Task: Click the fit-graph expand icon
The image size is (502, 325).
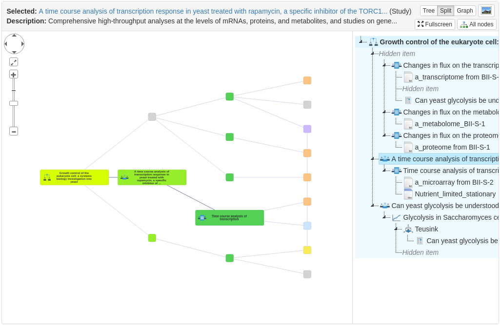Action: coord(14,62)
